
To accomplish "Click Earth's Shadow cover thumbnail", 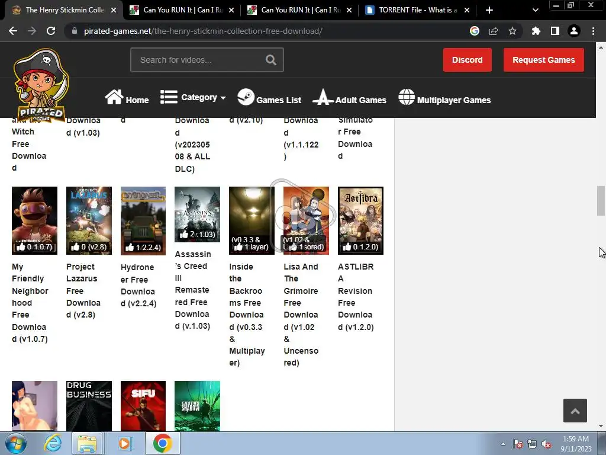I will point(197,406).
